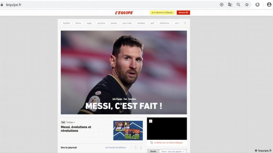Open the 'filtrer : tous les sports' dropdown
The height and width of the screenshot is (153, 273).
[173, 151]
